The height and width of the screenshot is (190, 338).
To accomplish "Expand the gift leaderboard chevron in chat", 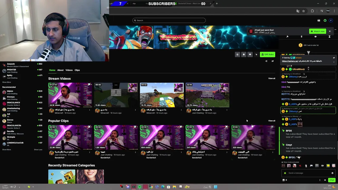I will pyautogui.click(x=308, y=53).
